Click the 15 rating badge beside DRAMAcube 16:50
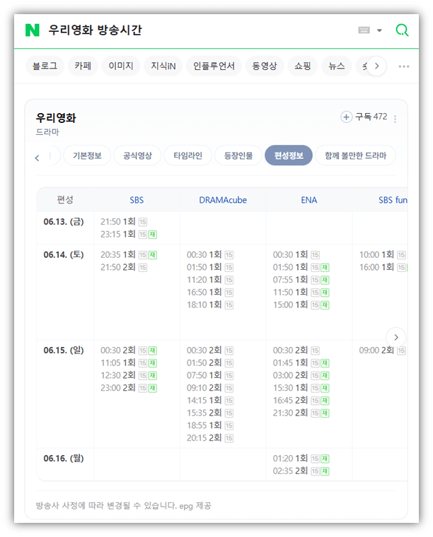 pos(229,293)
